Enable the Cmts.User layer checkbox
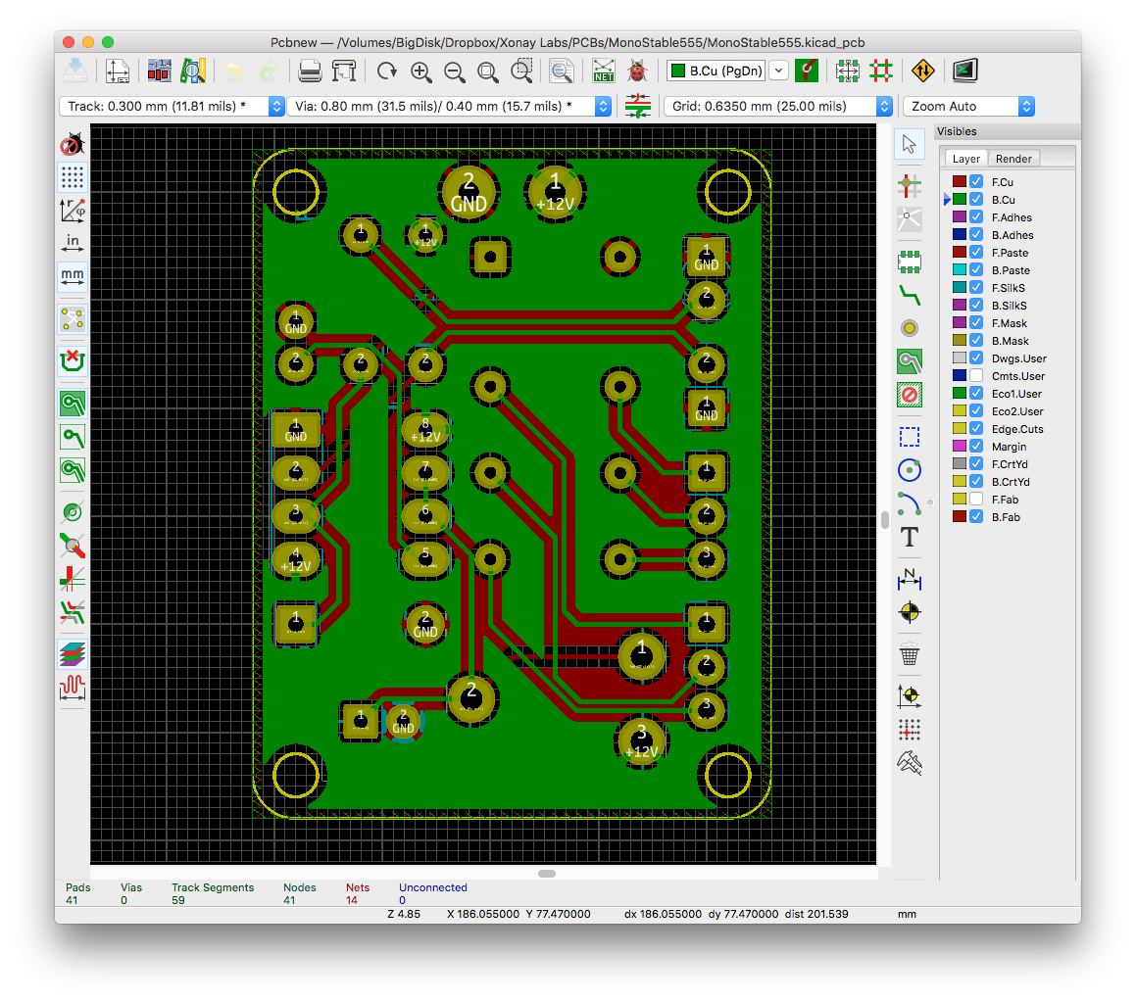This screenshot has width=1136, height=1002. point(976,376)
